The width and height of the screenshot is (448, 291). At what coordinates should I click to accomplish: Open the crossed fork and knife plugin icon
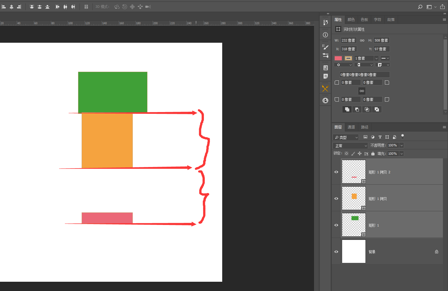[x=325, y=88]
